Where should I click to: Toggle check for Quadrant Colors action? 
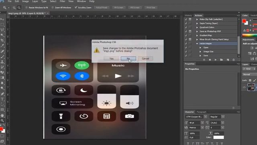tap(186, 27)
